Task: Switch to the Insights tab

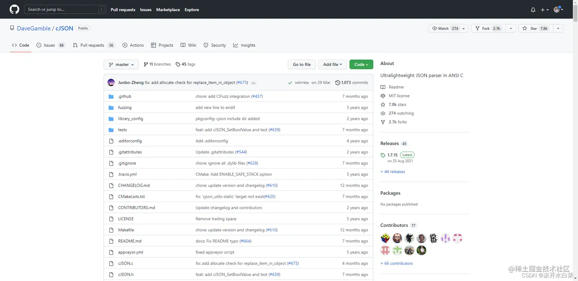Action: coord(244,45)
